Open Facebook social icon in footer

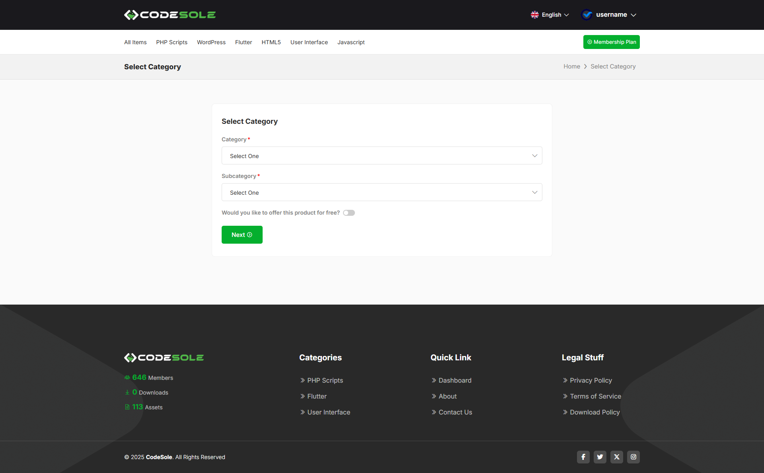583,457
